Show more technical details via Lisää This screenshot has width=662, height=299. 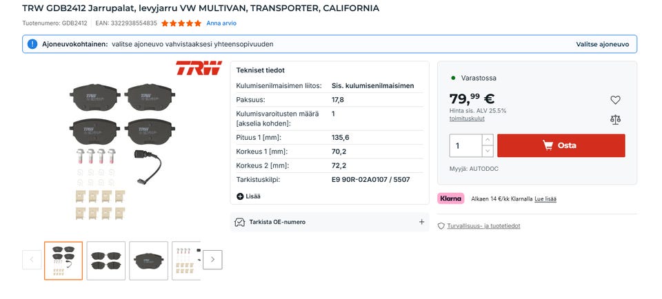(249, 196)
